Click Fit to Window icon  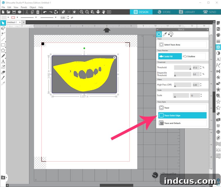tap(109, 12)
